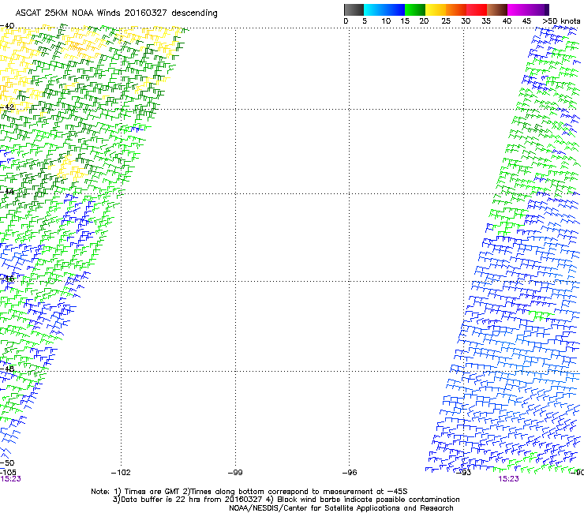Click the orange 25-30 knots legend segment
Screen dimensions: 584x513
click(x=456, y=9)
